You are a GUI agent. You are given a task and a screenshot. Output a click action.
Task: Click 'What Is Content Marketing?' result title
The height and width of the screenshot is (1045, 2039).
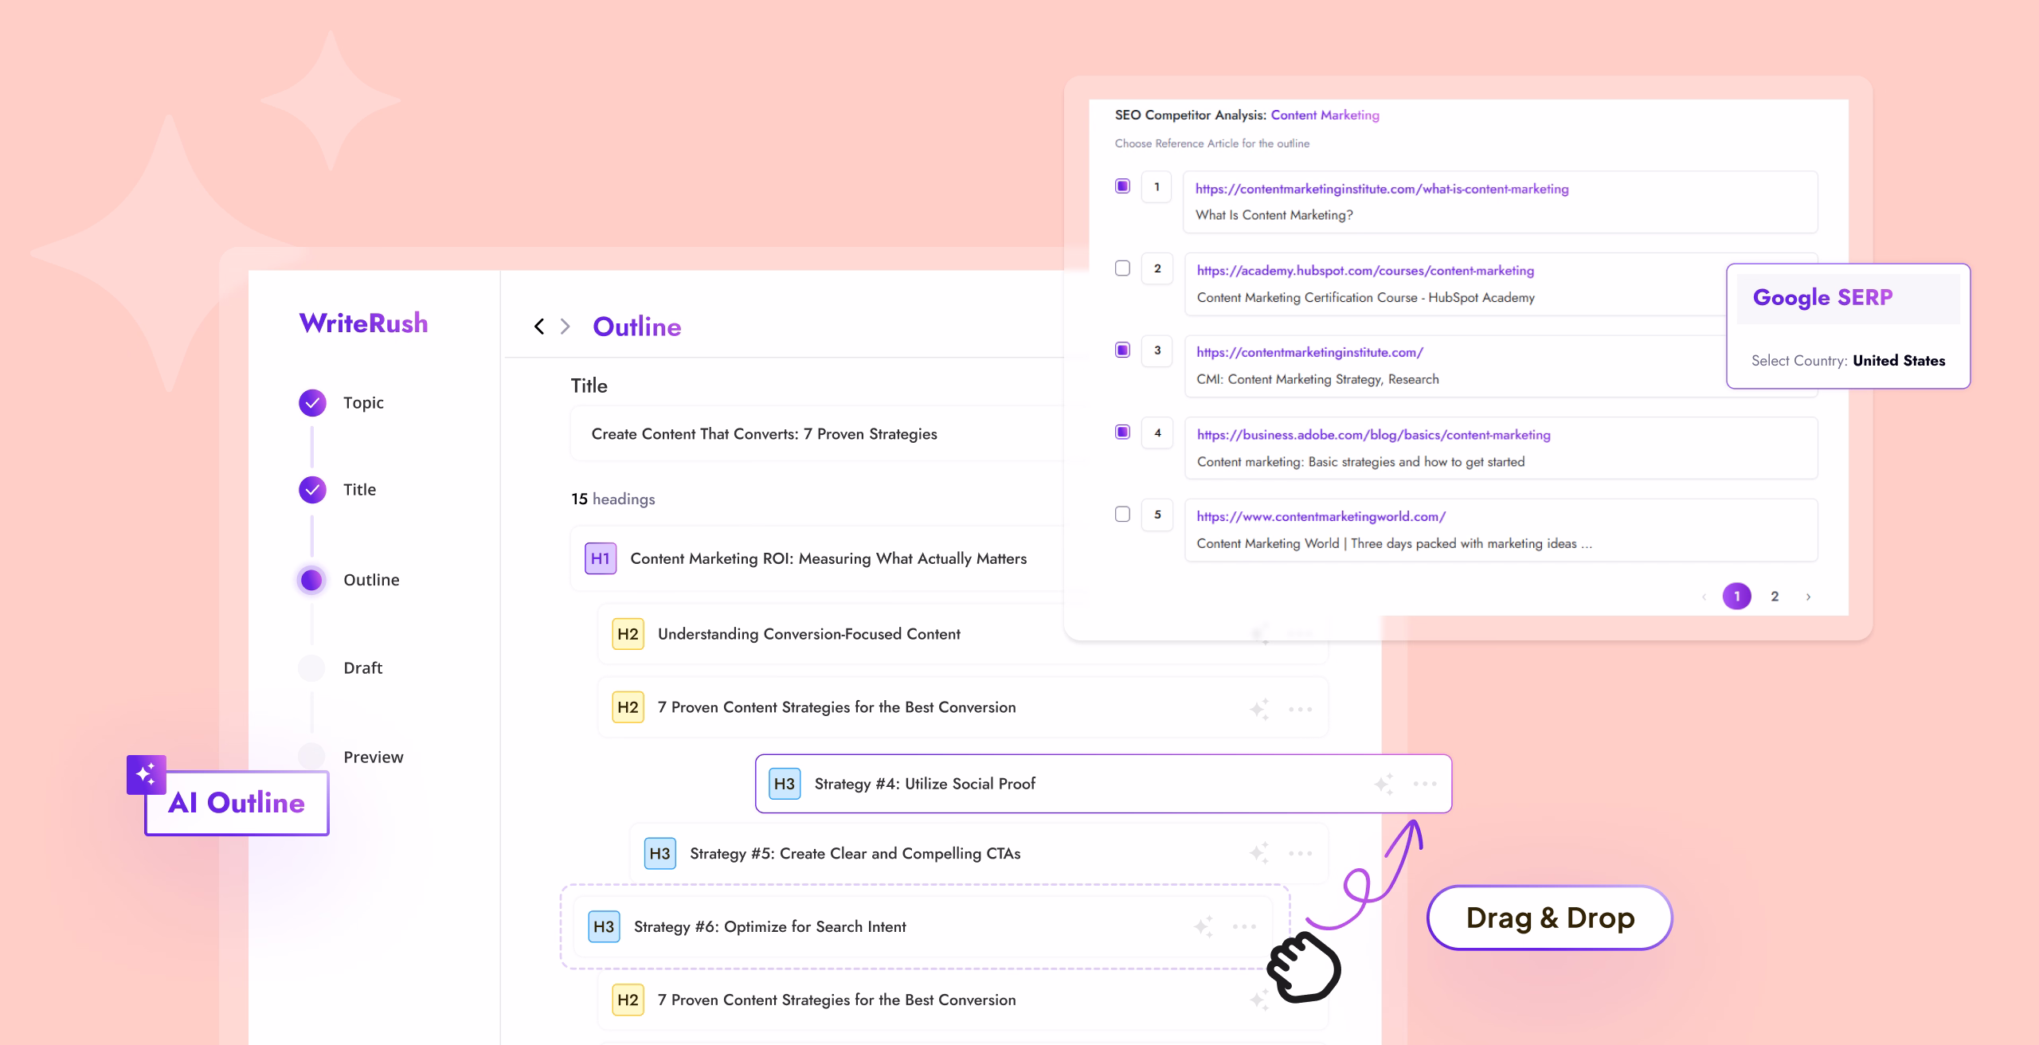point(1274,215)
